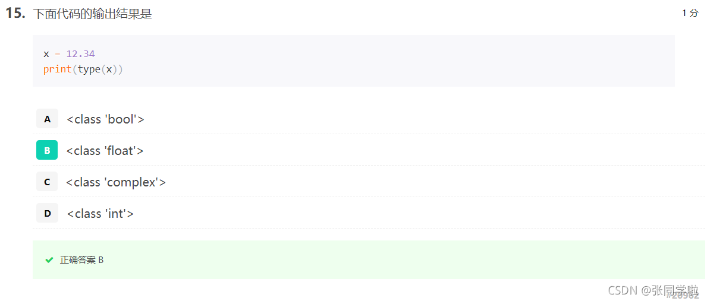Click the correct answer B label
The image size is (707, 301).
click(81, 260)
